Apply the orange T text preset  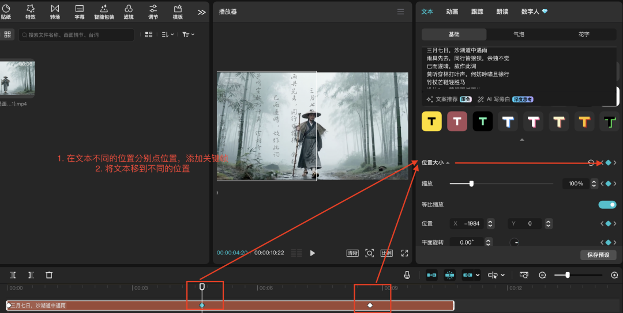pyautogui.click(x=584, y=121)
